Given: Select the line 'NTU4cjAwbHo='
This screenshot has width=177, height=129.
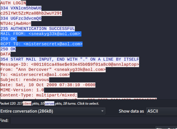Looking at the screenshot, I should tap(16, 24).
